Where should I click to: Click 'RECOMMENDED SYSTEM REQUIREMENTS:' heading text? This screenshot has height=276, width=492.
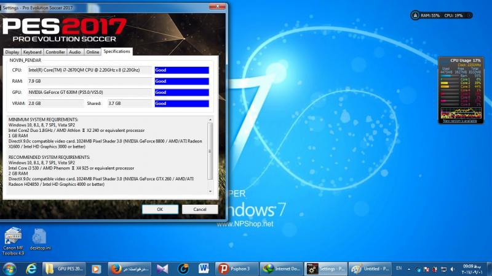(49, 157)
